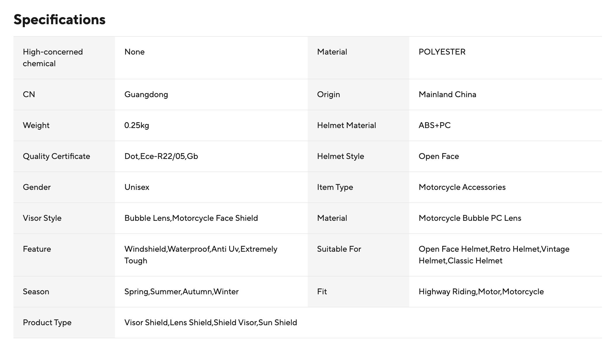This screenshot has width=606, height=350.
Task: Select the Dot,Ece-R22/05,Gb certificate text
Action: [x=161, y=156]
